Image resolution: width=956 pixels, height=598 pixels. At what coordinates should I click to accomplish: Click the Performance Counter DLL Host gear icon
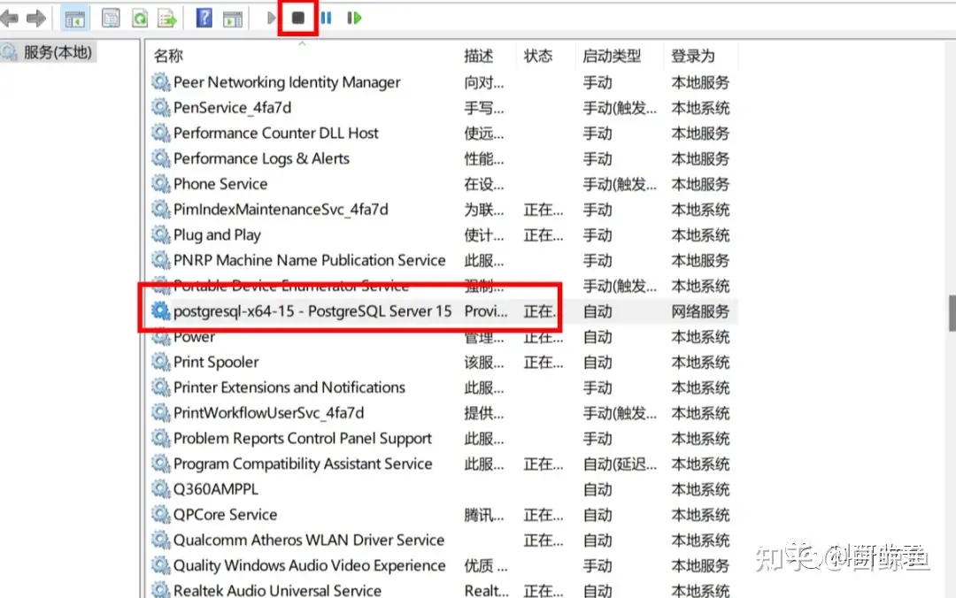pos(160,133)
